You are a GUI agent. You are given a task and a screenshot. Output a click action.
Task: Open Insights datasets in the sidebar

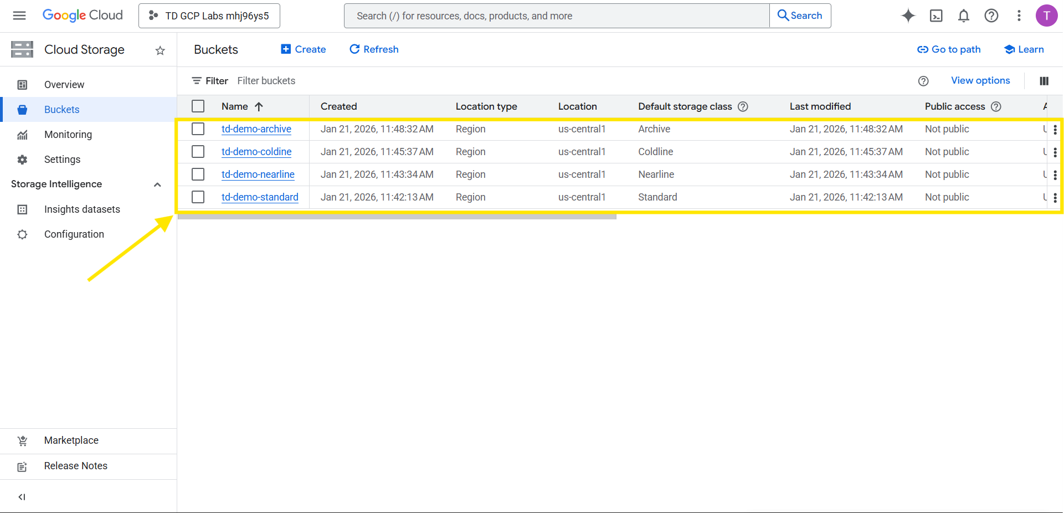click(x=82, y=209)
